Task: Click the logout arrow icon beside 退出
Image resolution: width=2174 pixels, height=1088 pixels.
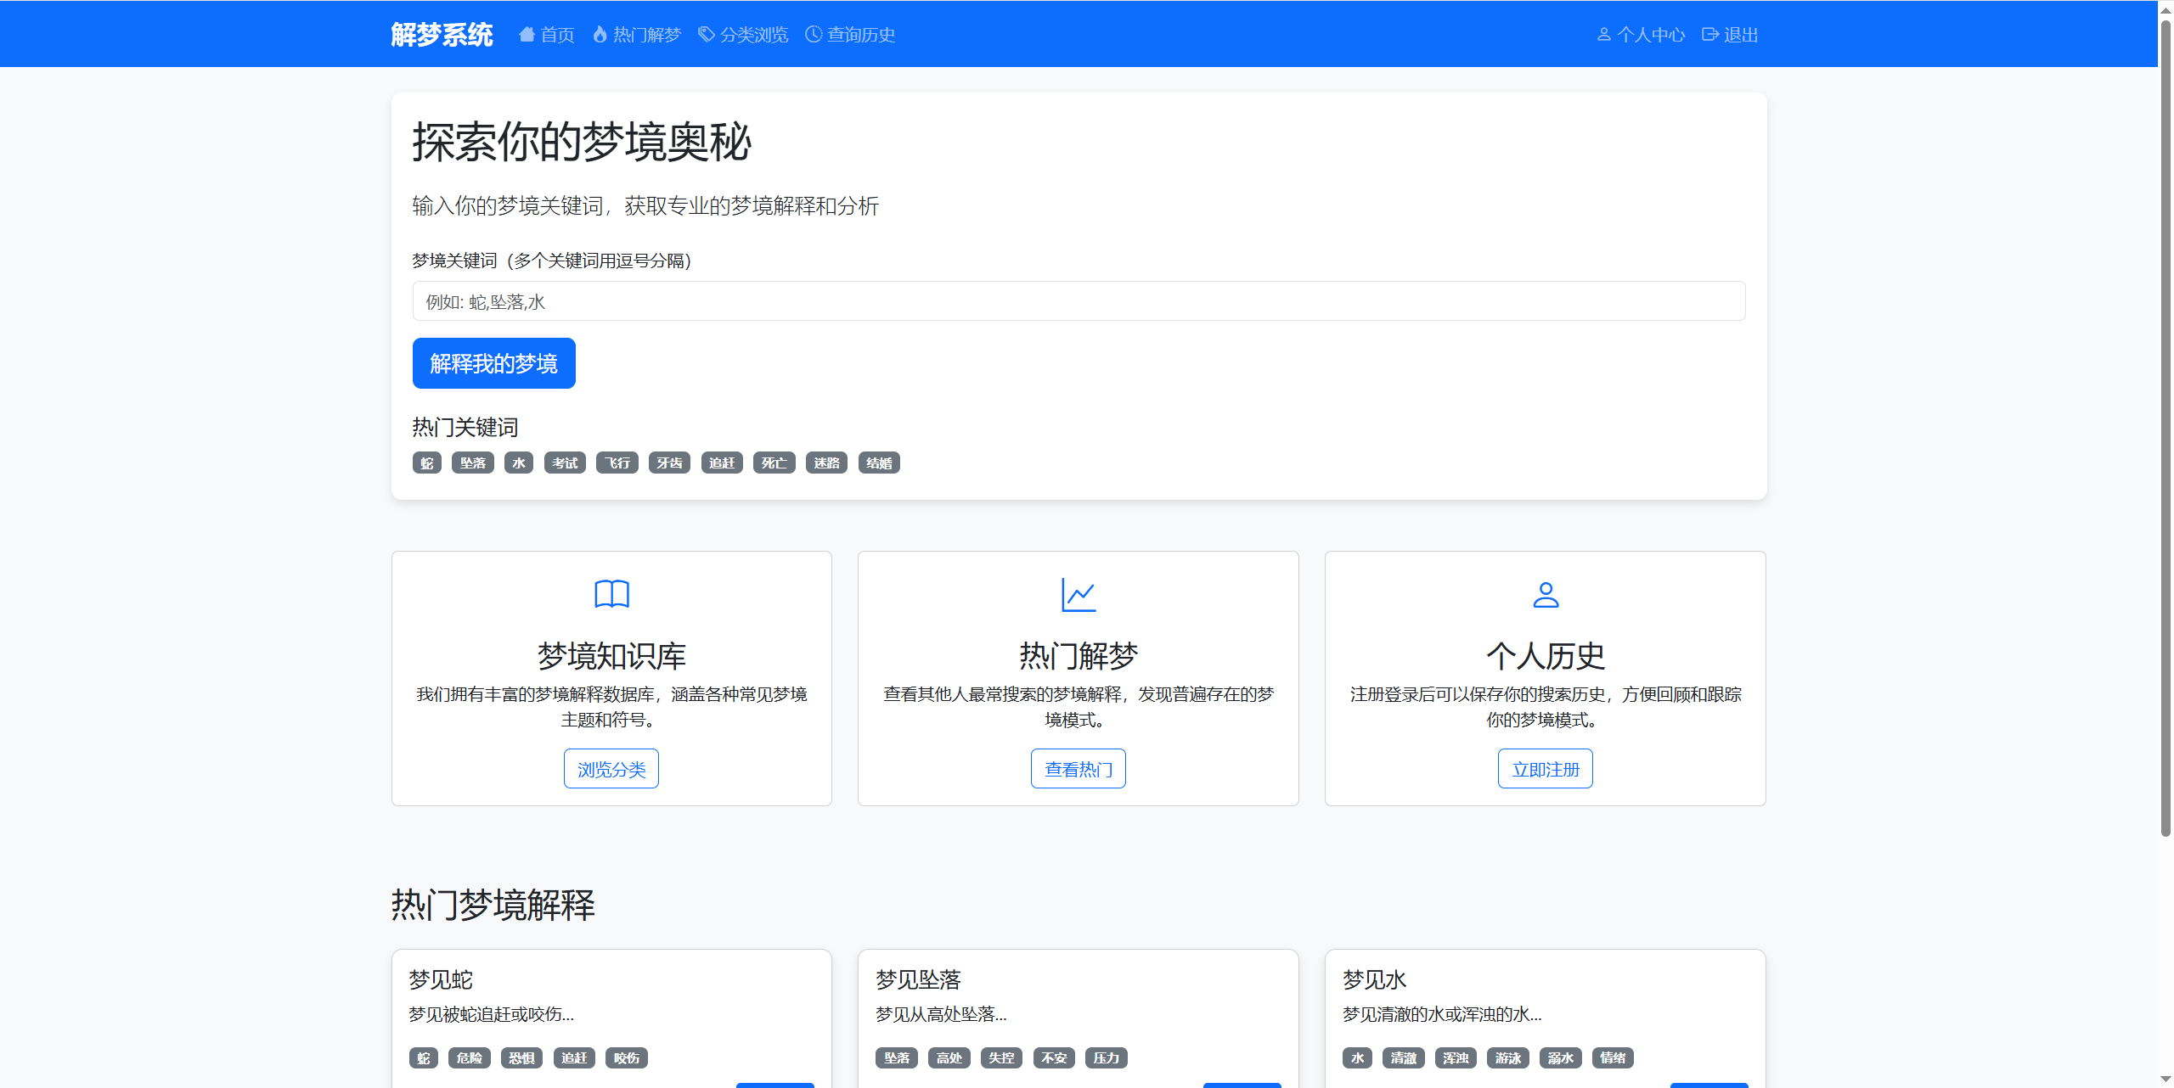Action: click(1710, 35)
